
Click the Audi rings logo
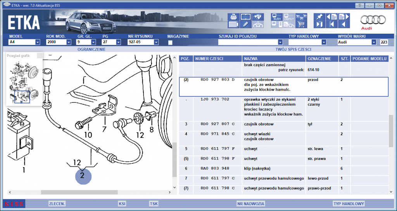pyautogui.click(x=373, y=19)
